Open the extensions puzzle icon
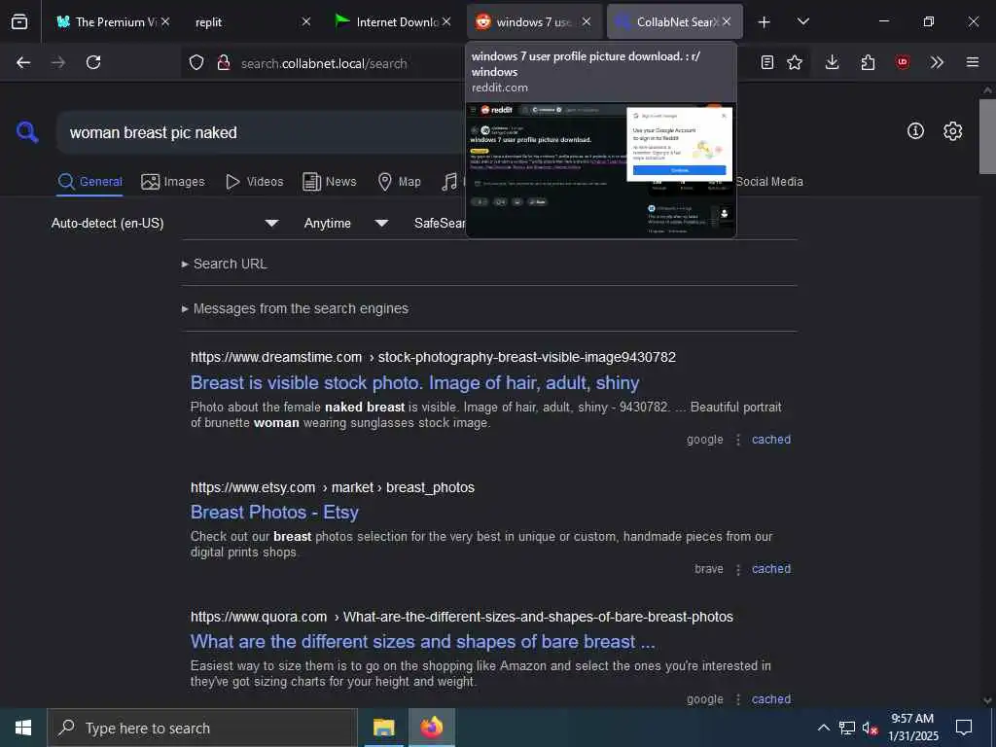The height and width of the screenshot is (747, 996). tap(868, 62)
